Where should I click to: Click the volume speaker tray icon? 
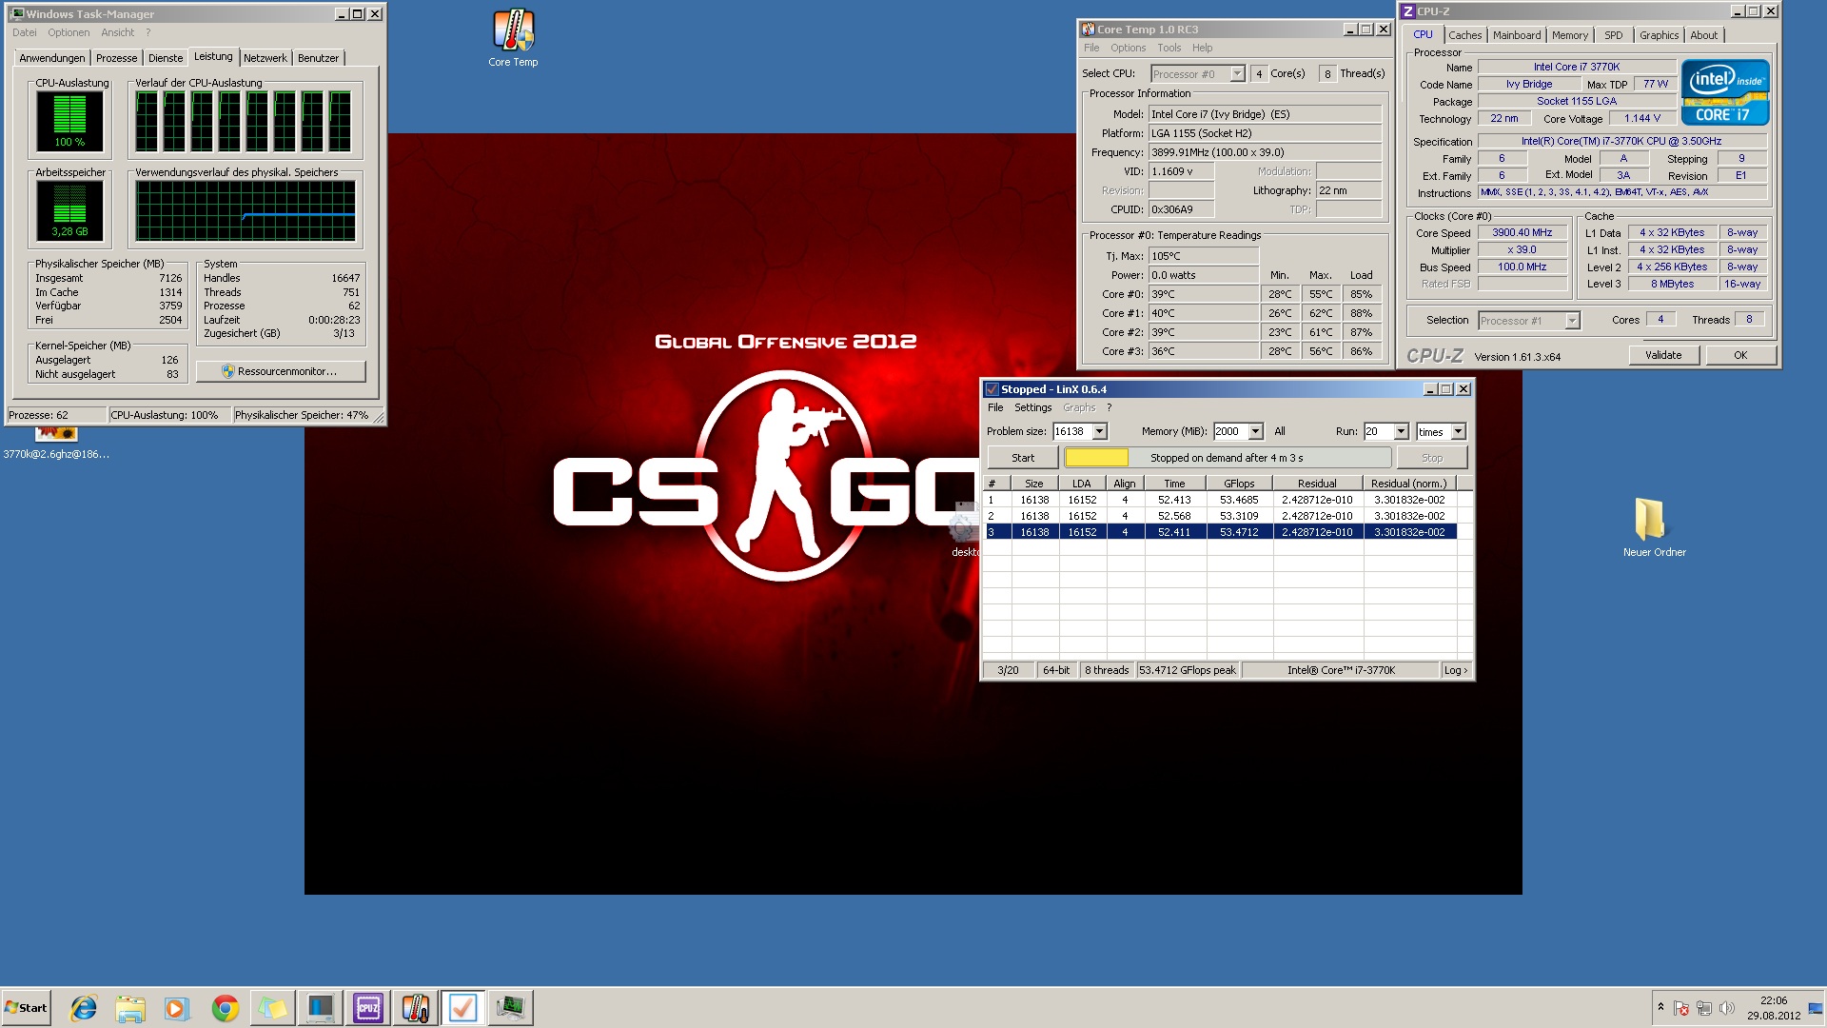click(x=1726, y=1008)
